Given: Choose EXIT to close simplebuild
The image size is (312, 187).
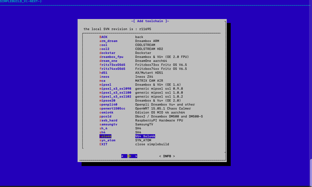Looking at the screenshot, I should 103,144.
